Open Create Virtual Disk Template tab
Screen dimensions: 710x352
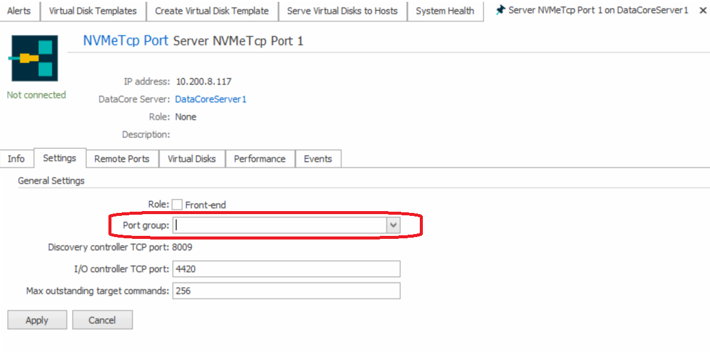tap(211, 11)
